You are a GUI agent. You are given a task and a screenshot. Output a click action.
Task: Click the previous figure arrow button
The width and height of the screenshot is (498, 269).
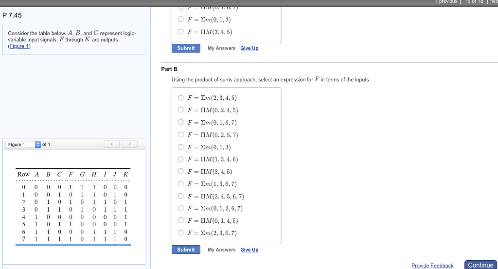click(x=112, y=144)
